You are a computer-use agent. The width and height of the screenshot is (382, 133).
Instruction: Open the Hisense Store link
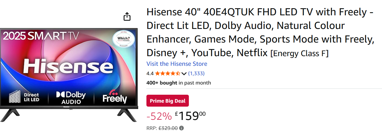pyautogui.click(x=177, y=64)
